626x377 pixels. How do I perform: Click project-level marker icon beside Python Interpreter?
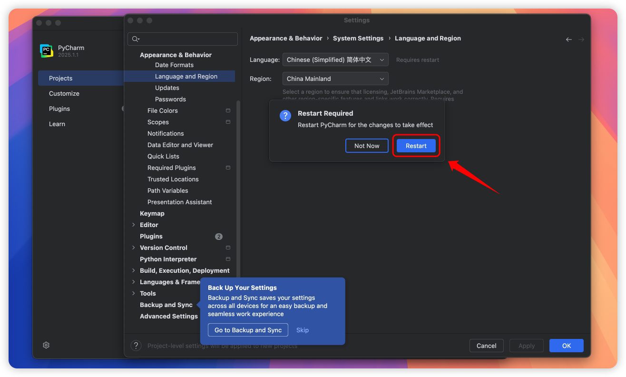[228, 259]
